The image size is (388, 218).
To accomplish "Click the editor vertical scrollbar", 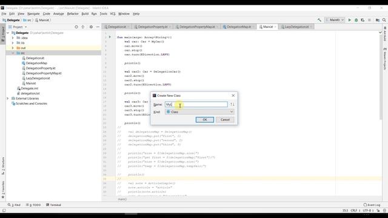I will (x=380, y=77).
